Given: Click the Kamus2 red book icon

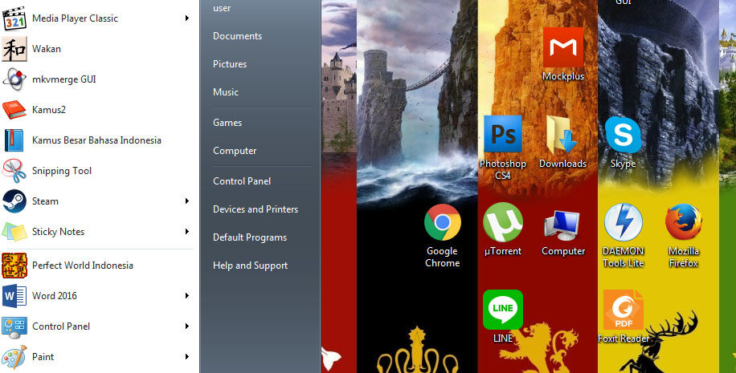Looking at the screenshot, I should click(x=14, y=110).
